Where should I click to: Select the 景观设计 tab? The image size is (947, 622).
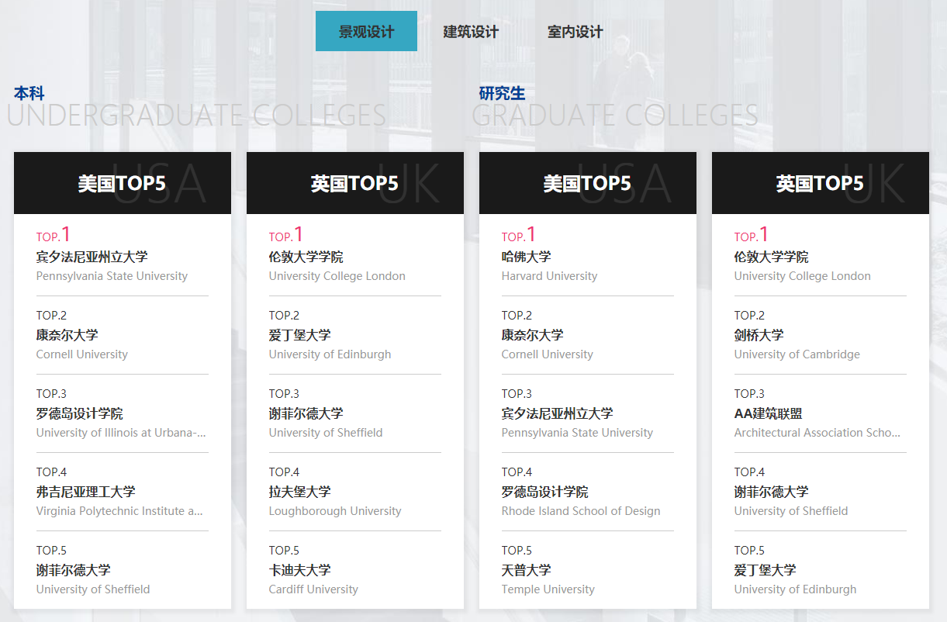(366, 31)
